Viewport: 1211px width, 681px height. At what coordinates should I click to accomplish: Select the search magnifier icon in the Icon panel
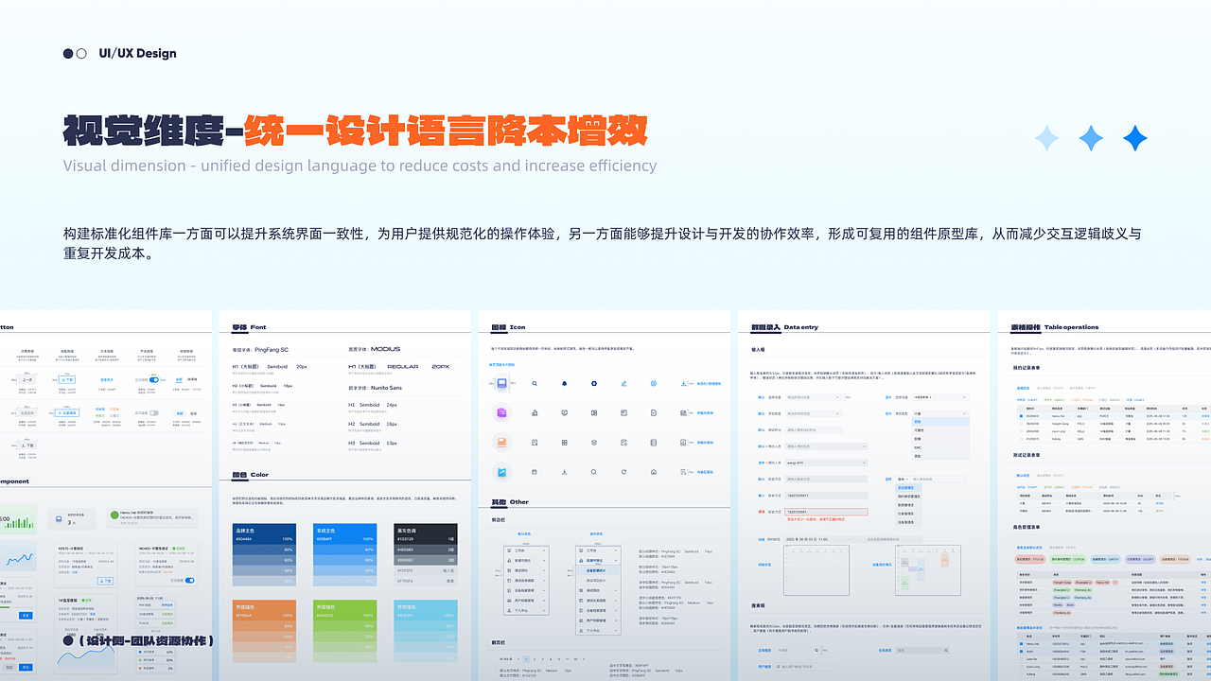[534, 382]
